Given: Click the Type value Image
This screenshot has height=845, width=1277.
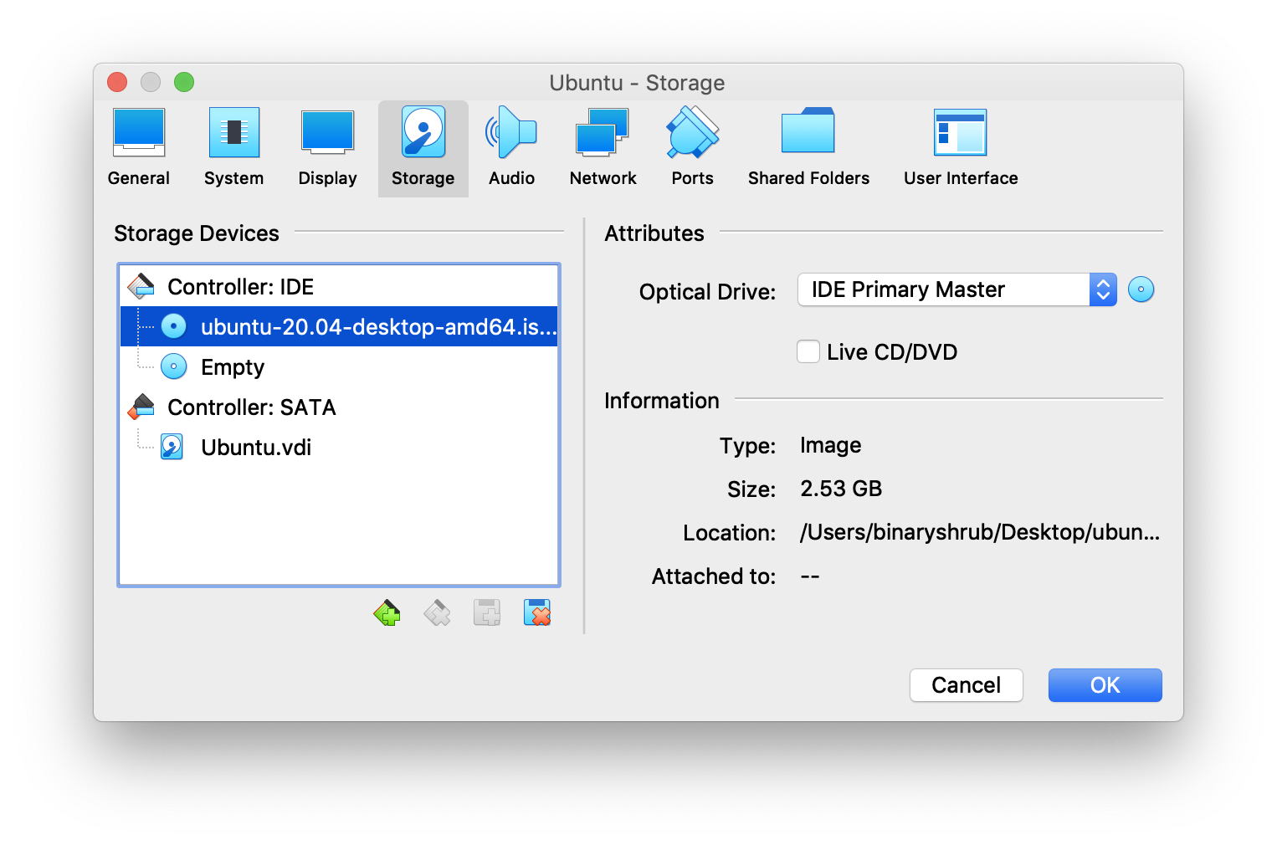Looking at the screenshot, I should click(831, 445).
